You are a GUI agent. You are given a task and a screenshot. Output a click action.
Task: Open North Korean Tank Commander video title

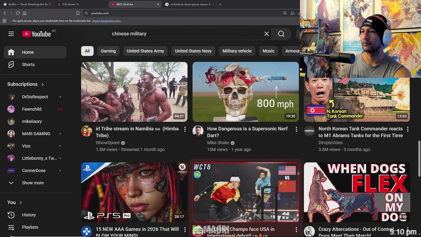[x=360, y=132]
